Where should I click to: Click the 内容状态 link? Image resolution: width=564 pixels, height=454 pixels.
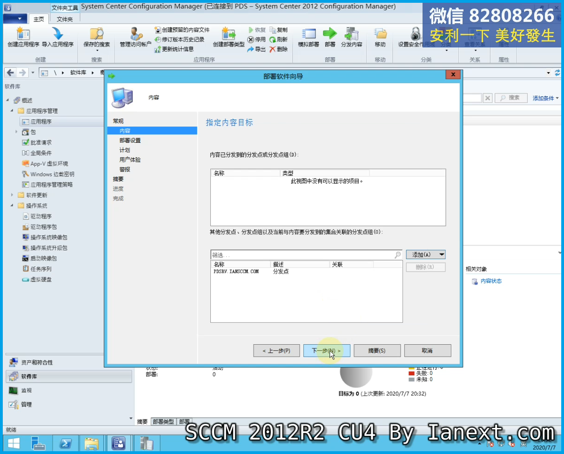(x=491, y=281)
